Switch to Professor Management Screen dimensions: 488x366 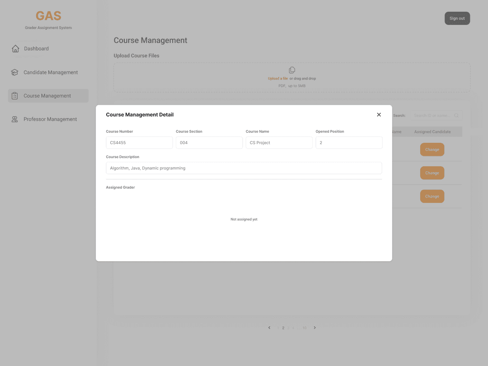click(x=50, y=119)
